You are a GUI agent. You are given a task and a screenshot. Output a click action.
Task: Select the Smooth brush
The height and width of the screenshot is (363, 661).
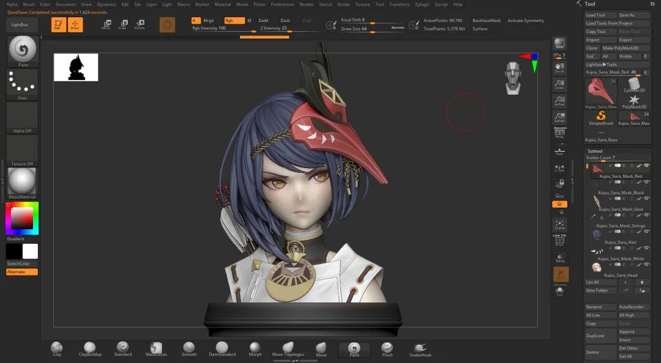(x=189, y=349)
